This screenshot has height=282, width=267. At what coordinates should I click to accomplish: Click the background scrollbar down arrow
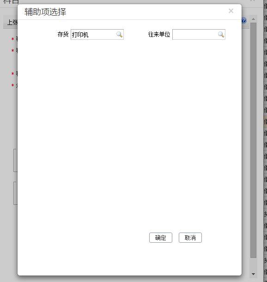tap(253, 274)
